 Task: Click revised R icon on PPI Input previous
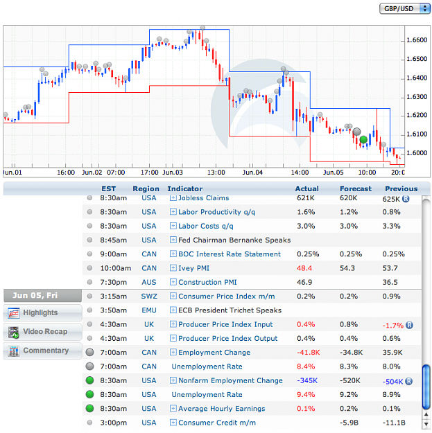point(409,325)
